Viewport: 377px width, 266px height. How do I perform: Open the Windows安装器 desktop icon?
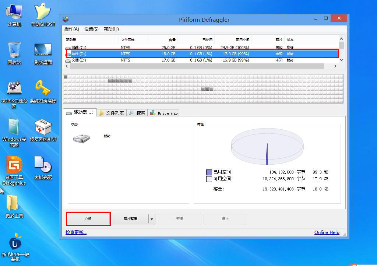click(x=14, y=127)
